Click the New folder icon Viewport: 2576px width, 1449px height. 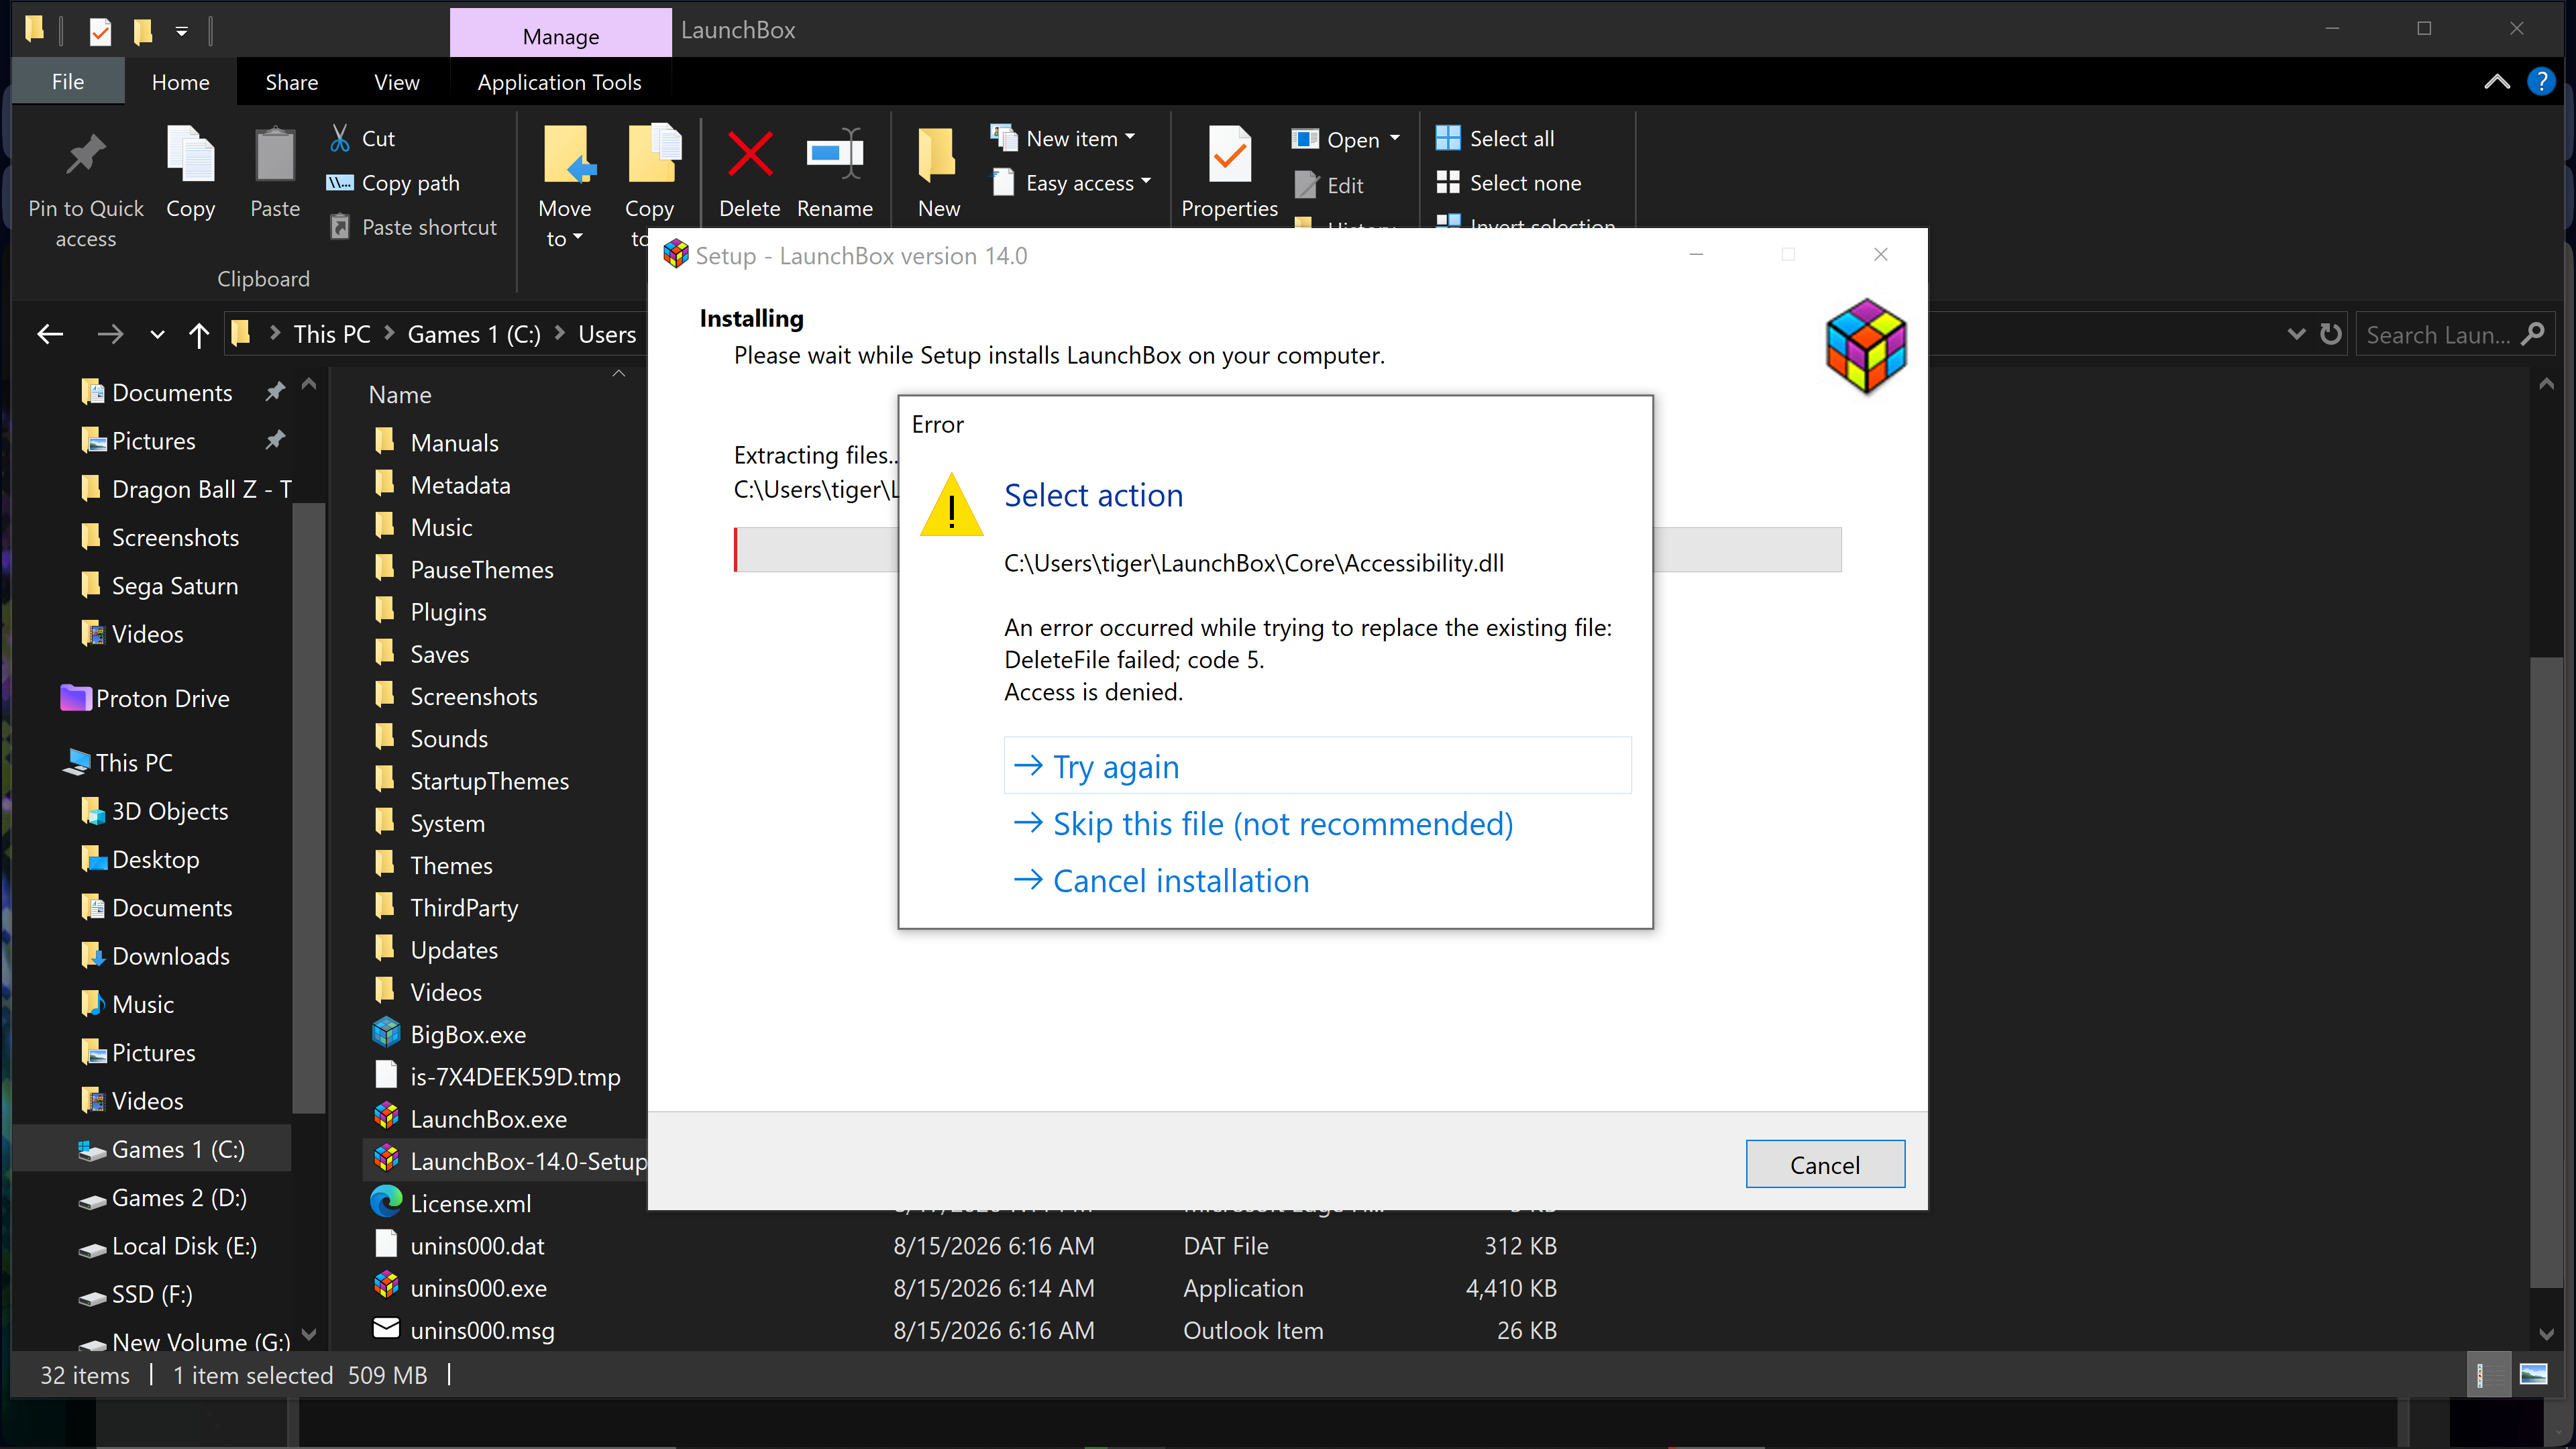(x=938, y=155)
